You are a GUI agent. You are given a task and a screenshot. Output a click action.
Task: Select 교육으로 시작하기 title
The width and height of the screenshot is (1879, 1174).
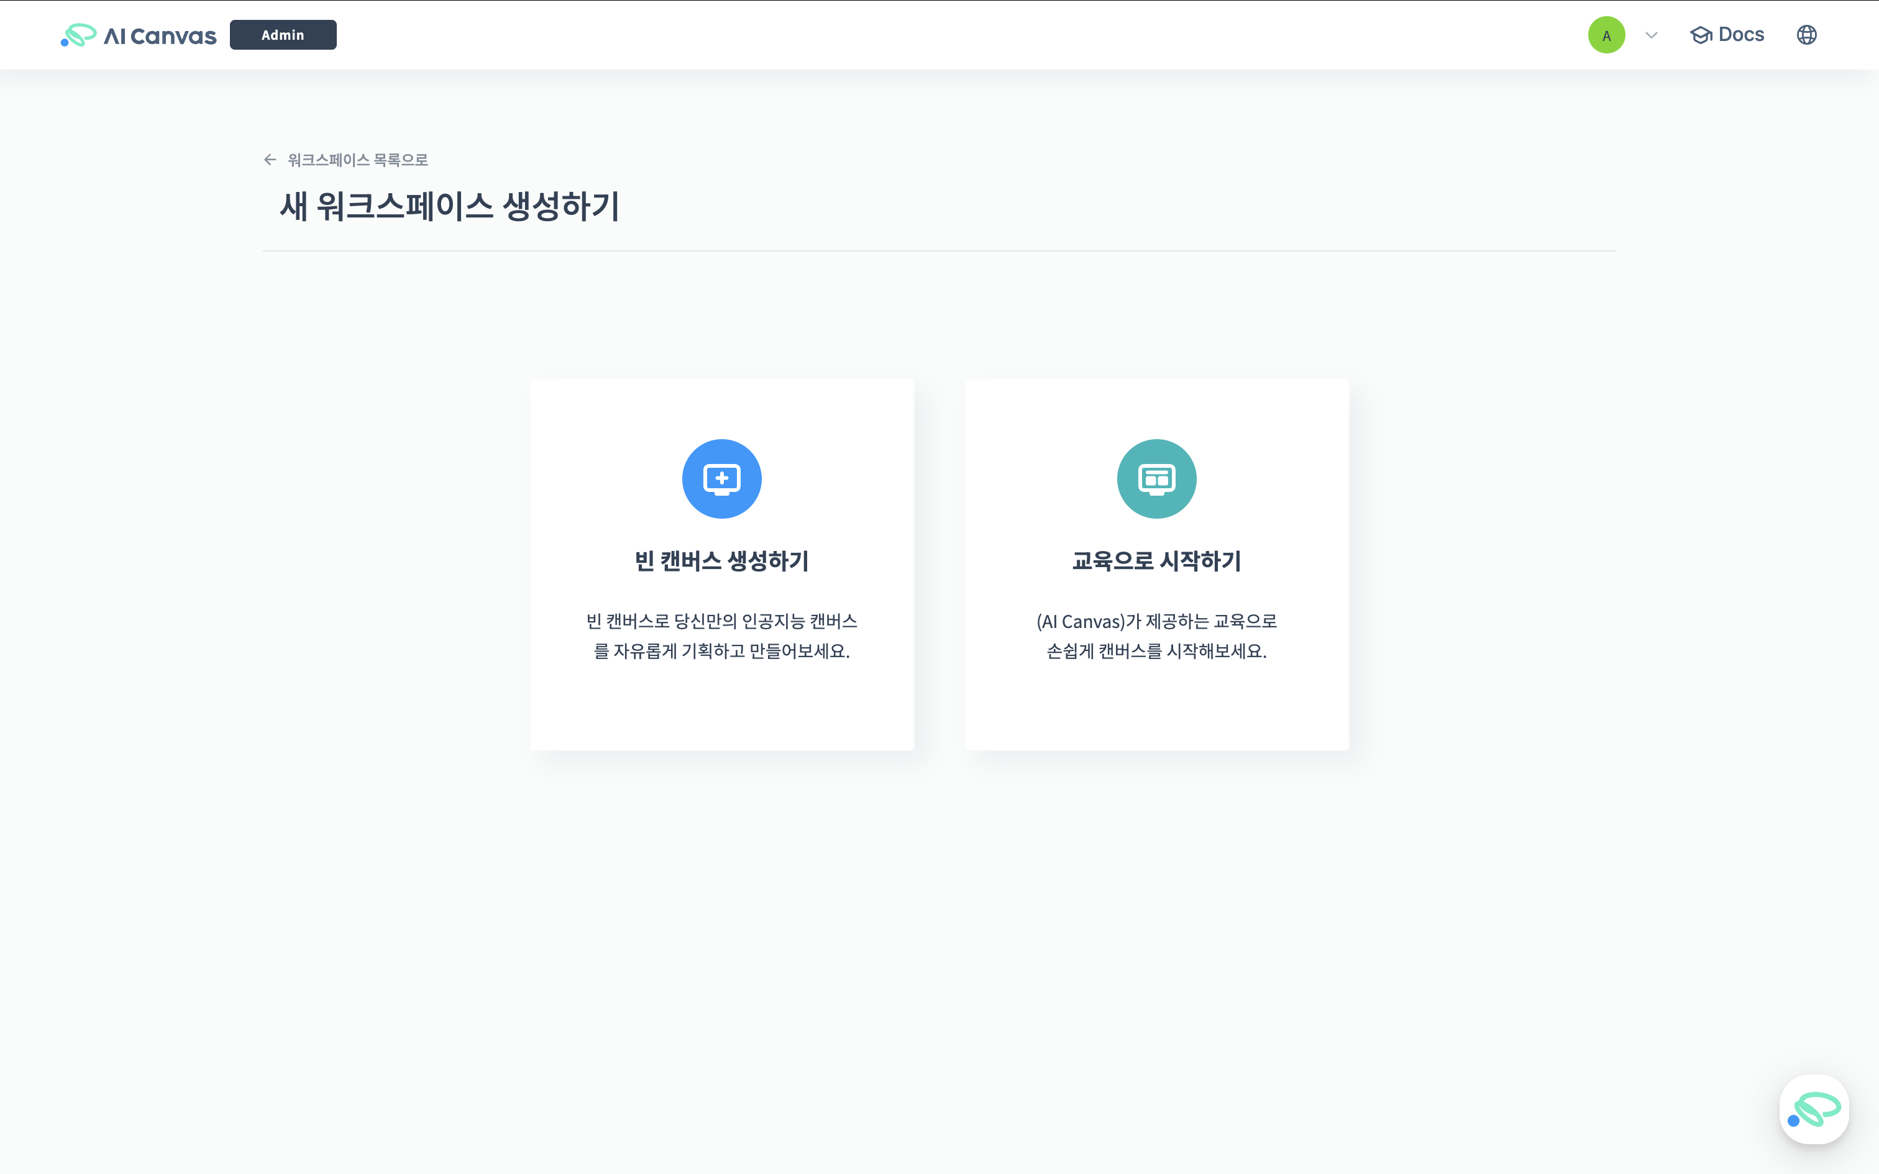pos(1156,560)
